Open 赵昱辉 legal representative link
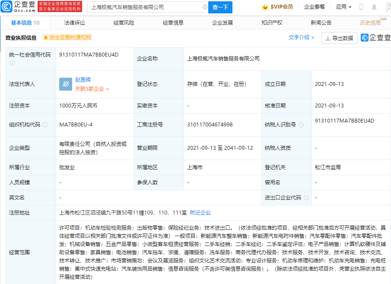The image size is (391, 284). click(83, 80)
